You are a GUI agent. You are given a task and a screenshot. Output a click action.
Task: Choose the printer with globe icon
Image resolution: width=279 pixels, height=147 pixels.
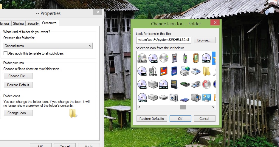tap(185, 71)
